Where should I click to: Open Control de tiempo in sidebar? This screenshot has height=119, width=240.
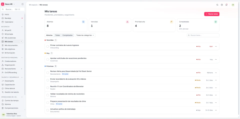coord(12,101)
